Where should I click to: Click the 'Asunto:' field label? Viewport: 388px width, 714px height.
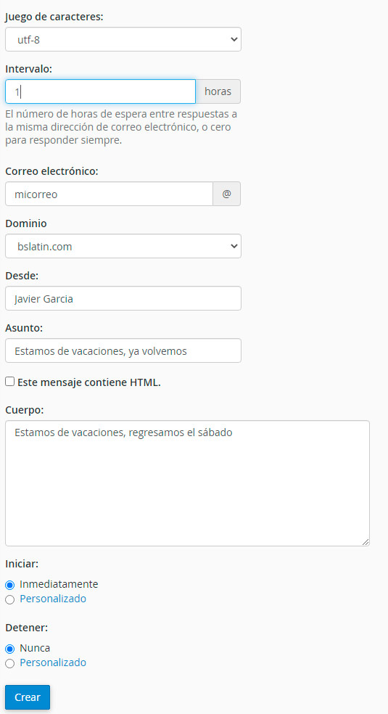coord(24,328)
